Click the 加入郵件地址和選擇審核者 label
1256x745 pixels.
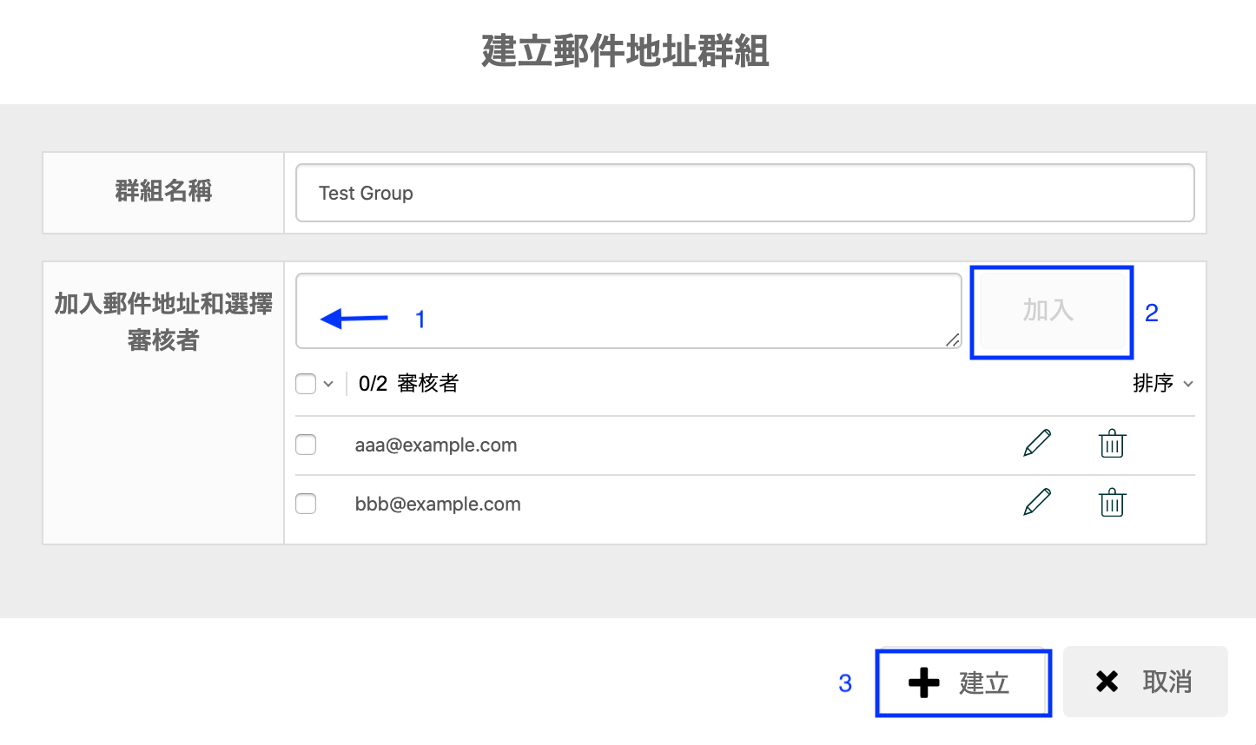pyautogui.click(x=163, y=321)
